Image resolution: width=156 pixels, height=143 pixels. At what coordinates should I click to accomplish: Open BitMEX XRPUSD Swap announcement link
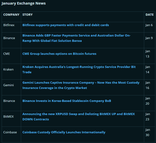click(79, 117)
